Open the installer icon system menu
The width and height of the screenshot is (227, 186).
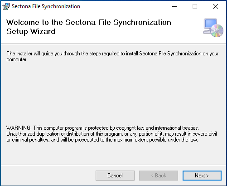(x=6, y=6)
